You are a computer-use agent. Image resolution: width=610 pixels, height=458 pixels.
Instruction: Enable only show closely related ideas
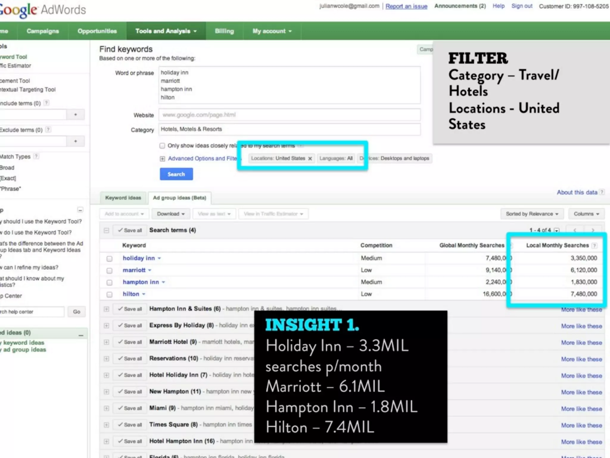tap(162, 146)
